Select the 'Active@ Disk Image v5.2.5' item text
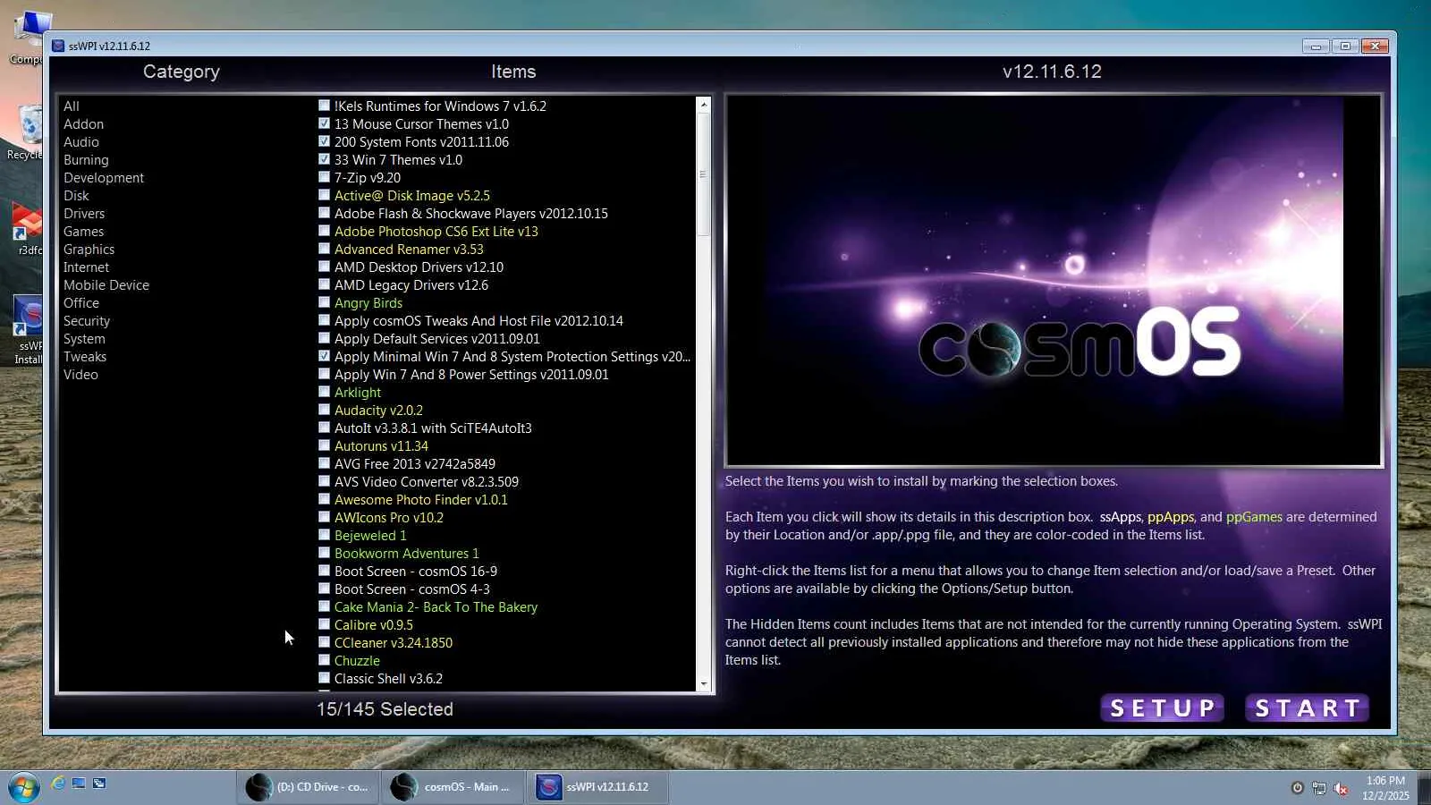This screenshot has width=1431, height=805. (x=412, y=195)
